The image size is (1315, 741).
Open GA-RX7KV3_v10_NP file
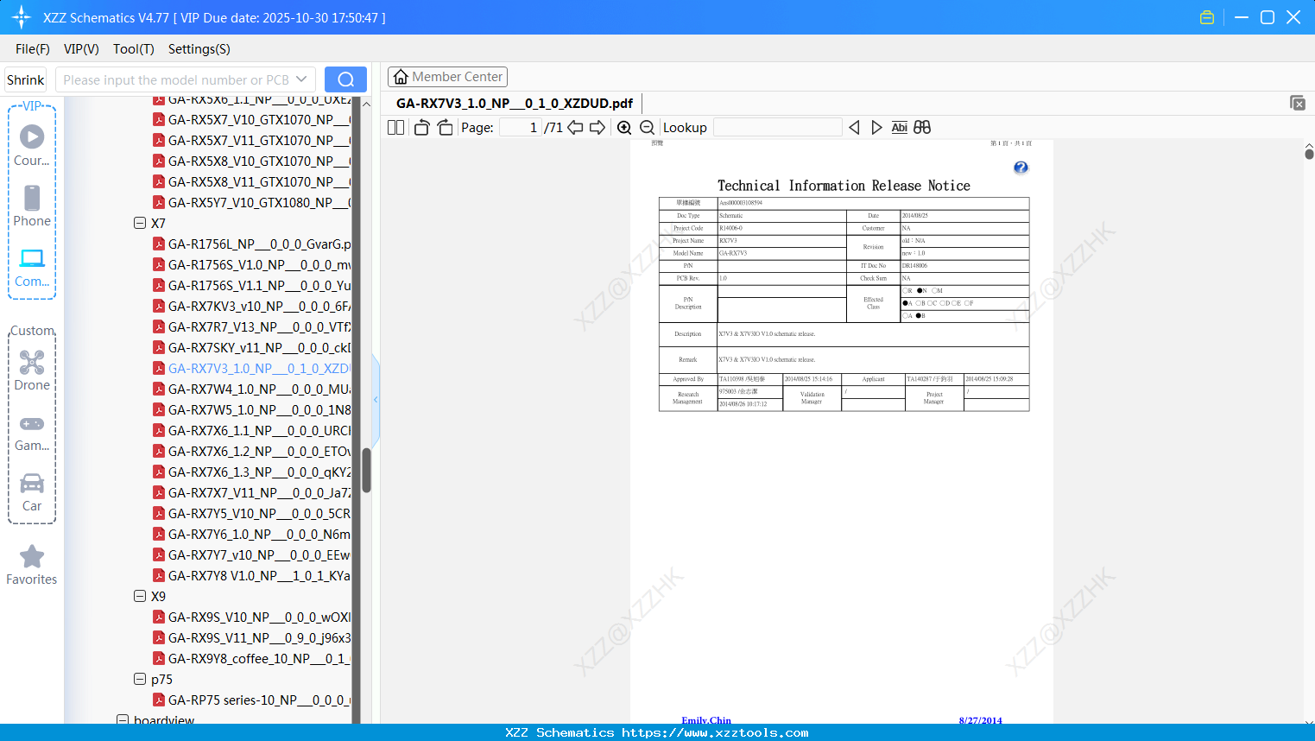click(252, 306)
